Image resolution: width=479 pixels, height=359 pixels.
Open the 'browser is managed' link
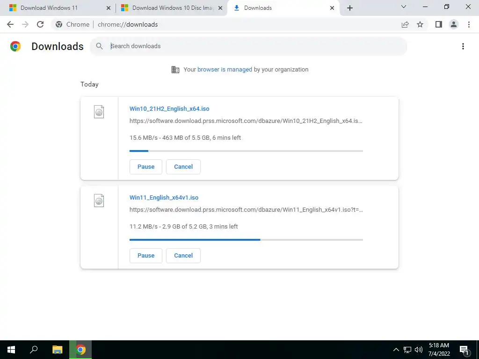[x=225, y=70]
